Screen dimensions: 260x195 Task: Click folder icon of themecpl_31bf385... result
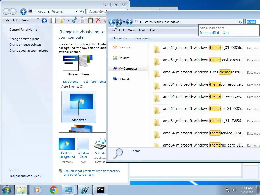pos(156,110)
